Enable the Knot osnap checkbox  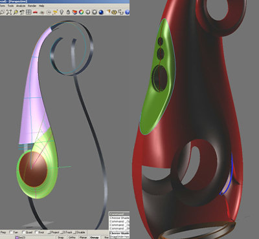[39, 233]
